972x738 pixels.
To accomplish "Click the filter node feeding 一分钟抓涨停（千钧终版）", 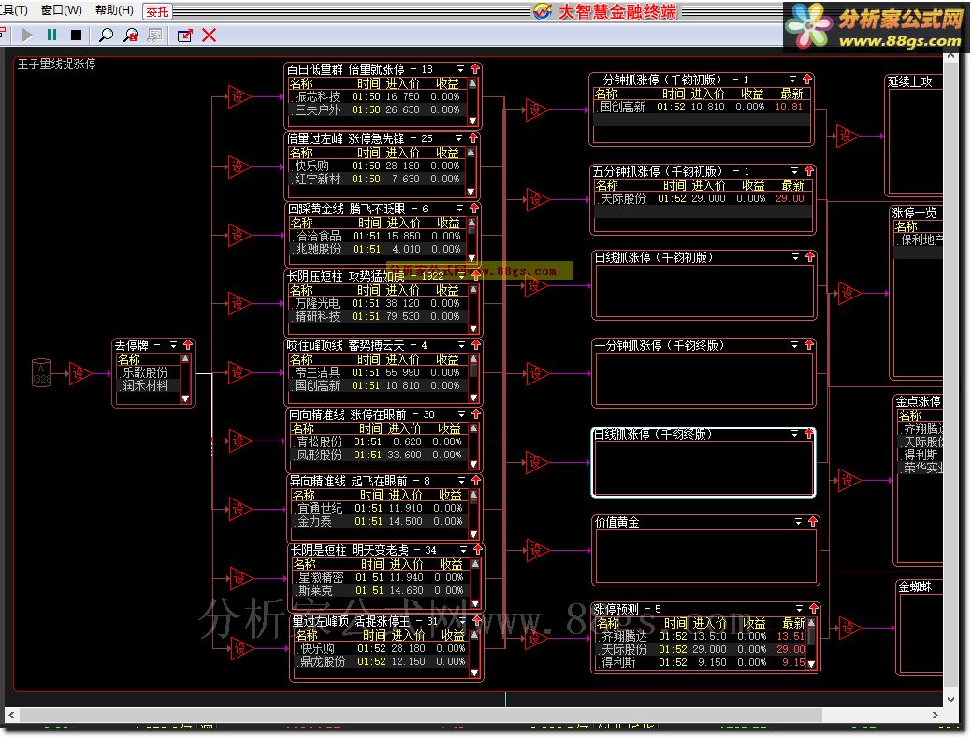I will [x=537, y=373].
